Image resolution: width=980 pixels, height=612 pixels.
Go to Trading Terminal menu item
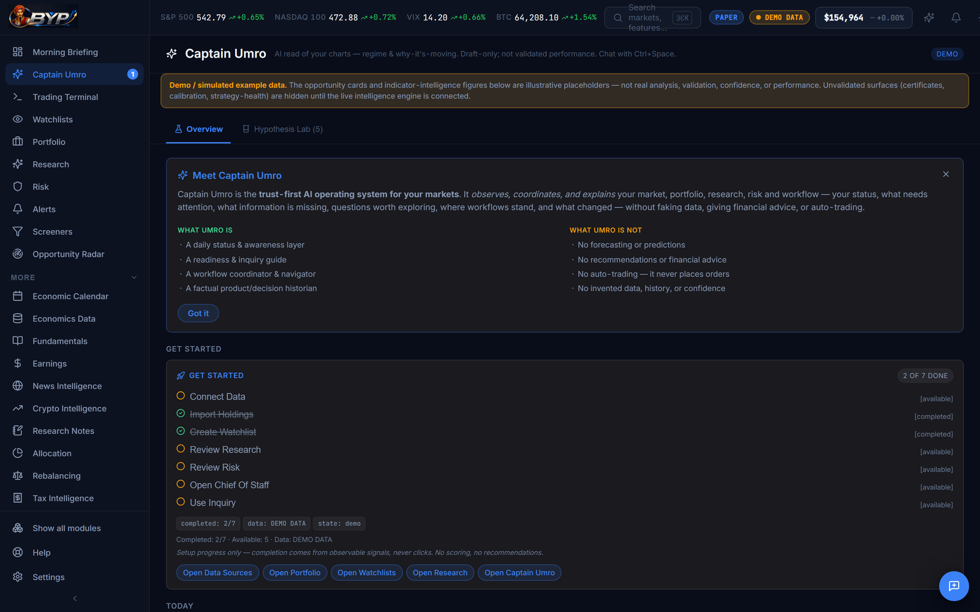click(75, 97)
